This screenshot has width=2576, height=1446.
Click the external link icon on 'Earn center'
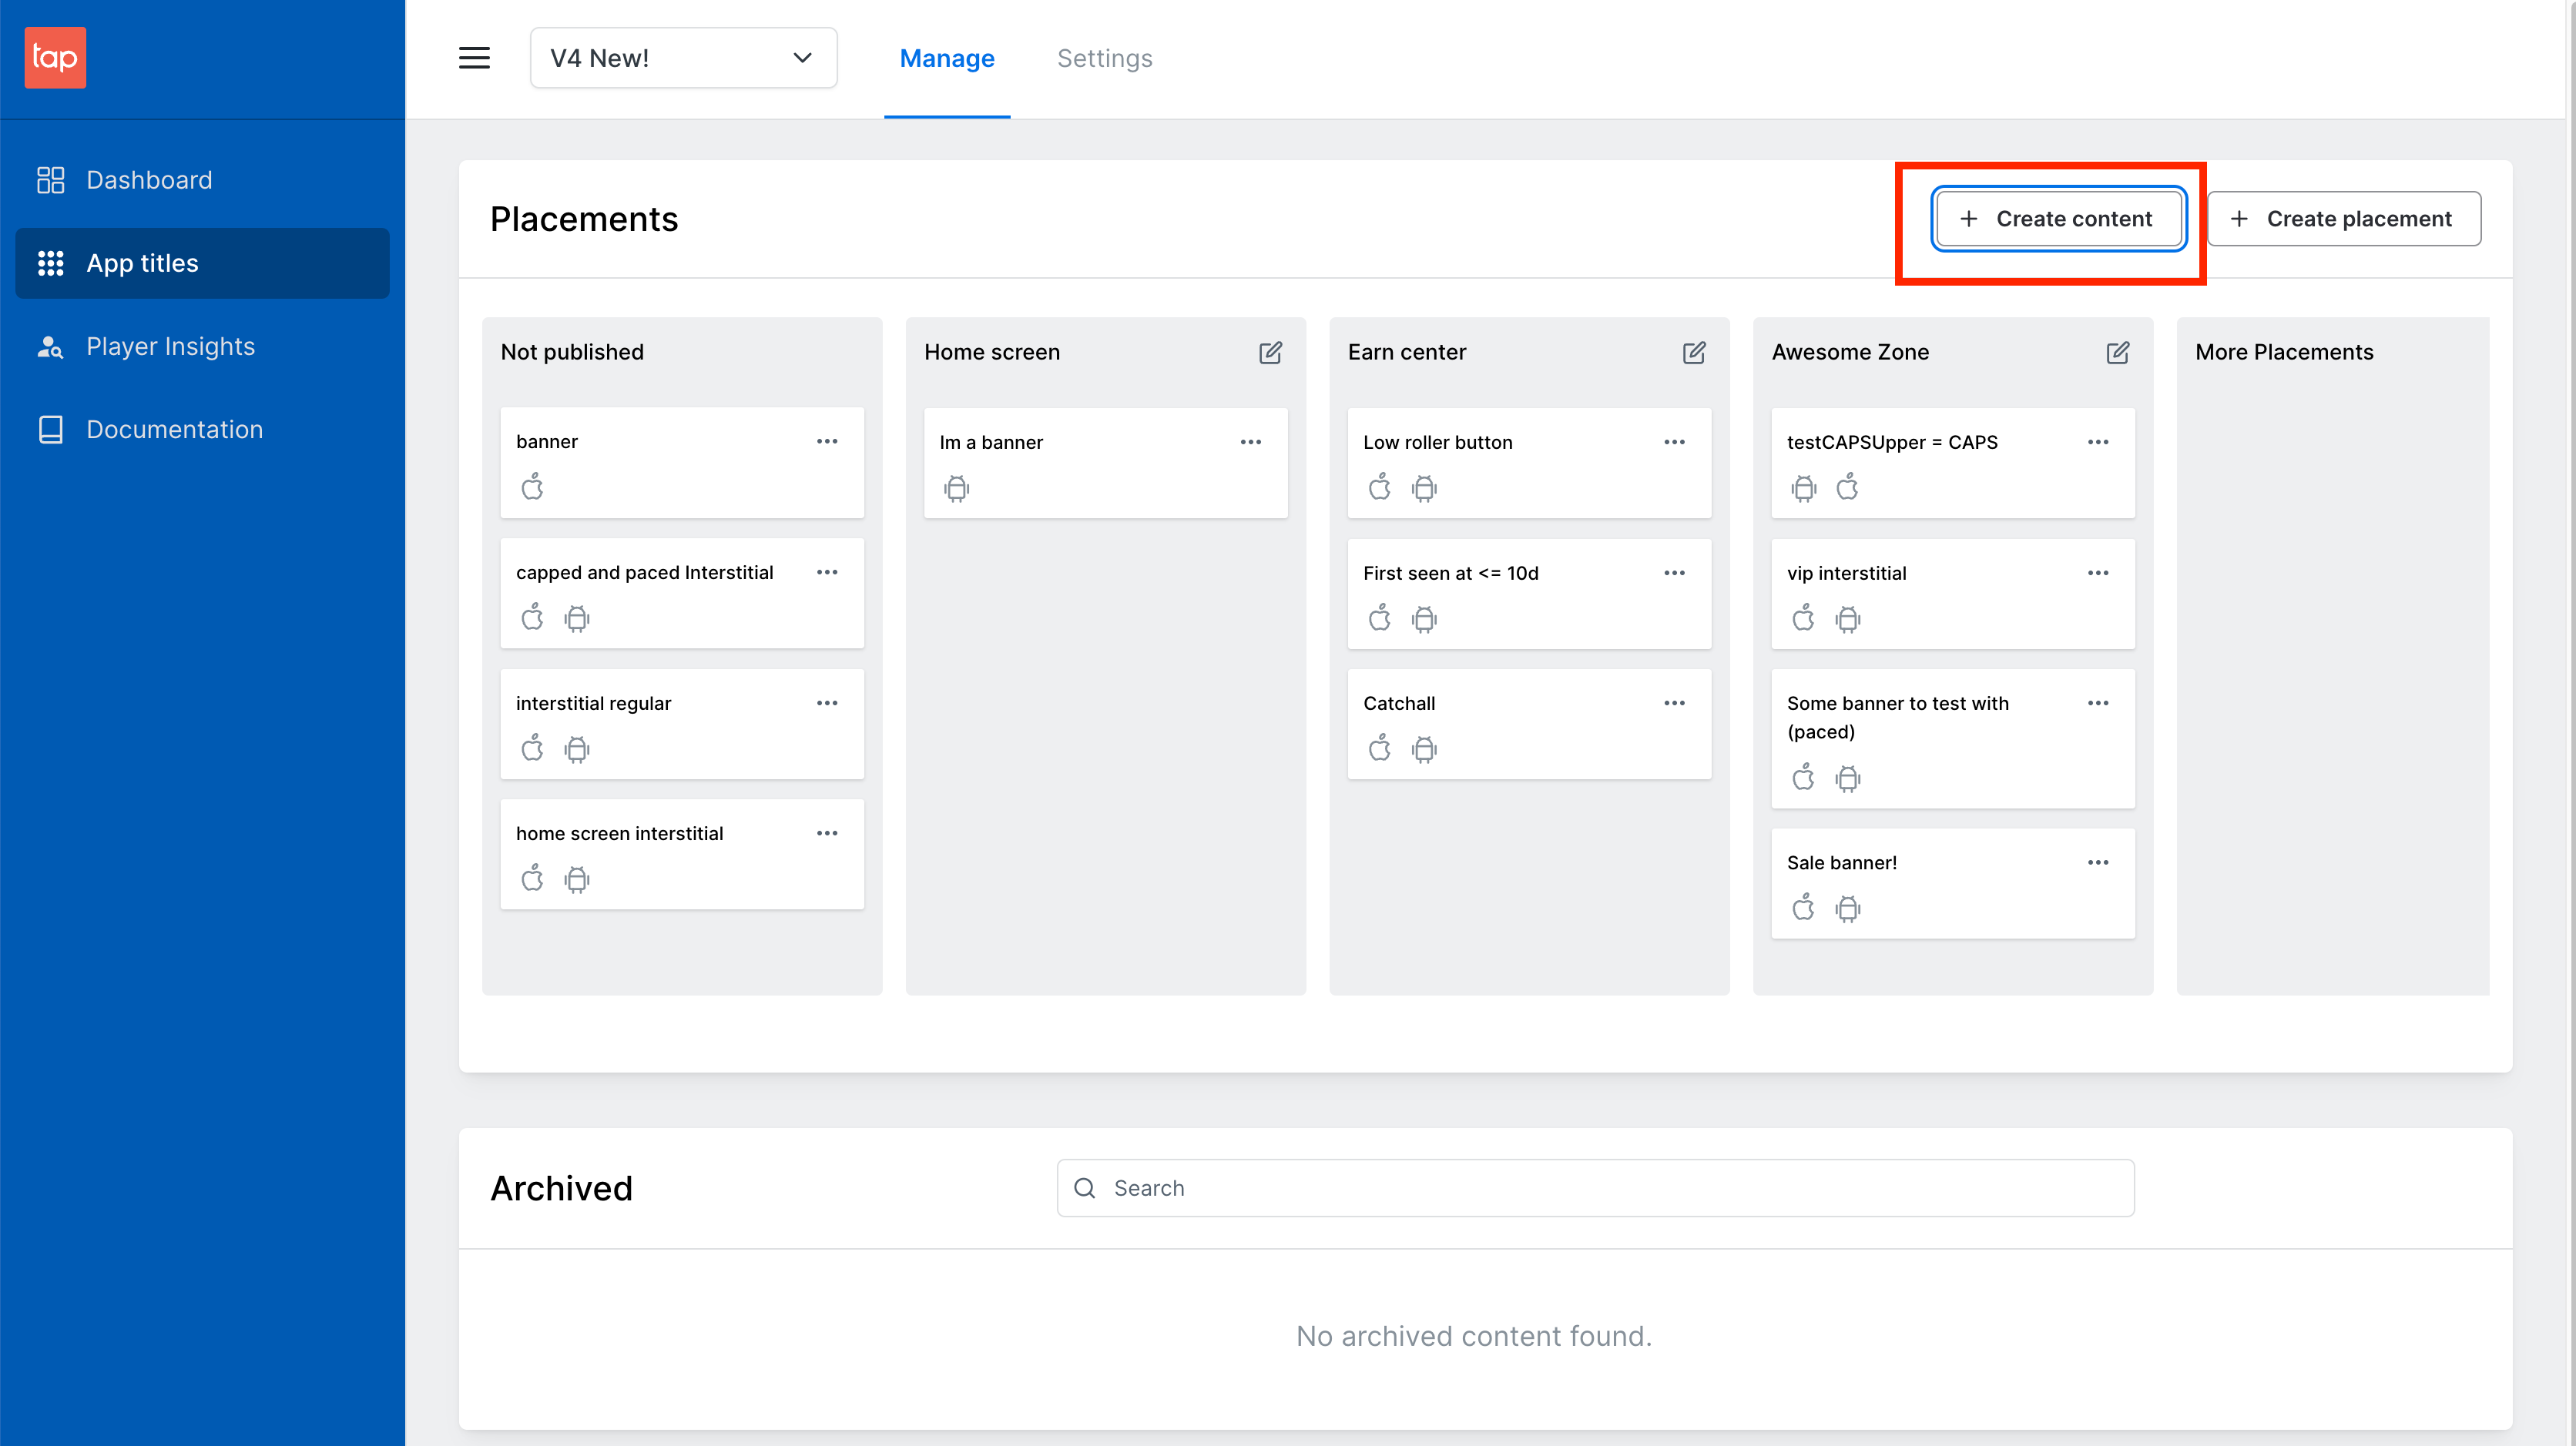pyautogui.click(x=1693, y=352)
